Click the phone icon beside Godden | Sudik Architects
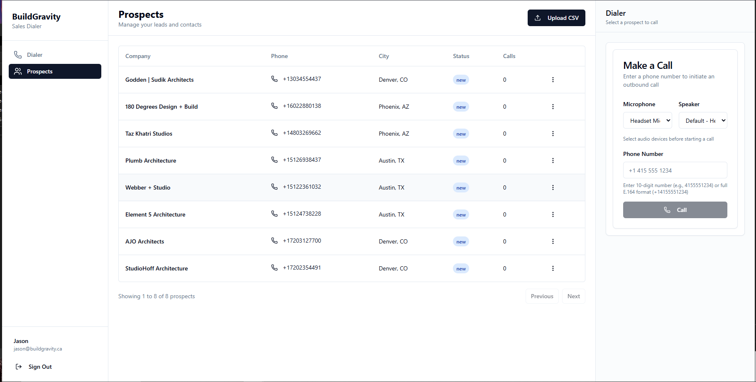 (274, 78)
